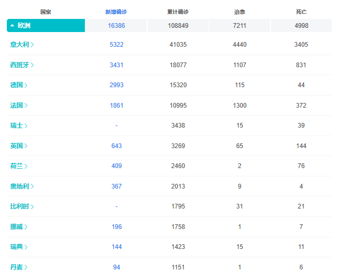The width and height of the screenshot is (337, 271).
Task: Open 法国 country details
Action: click(x=19, y=106)
